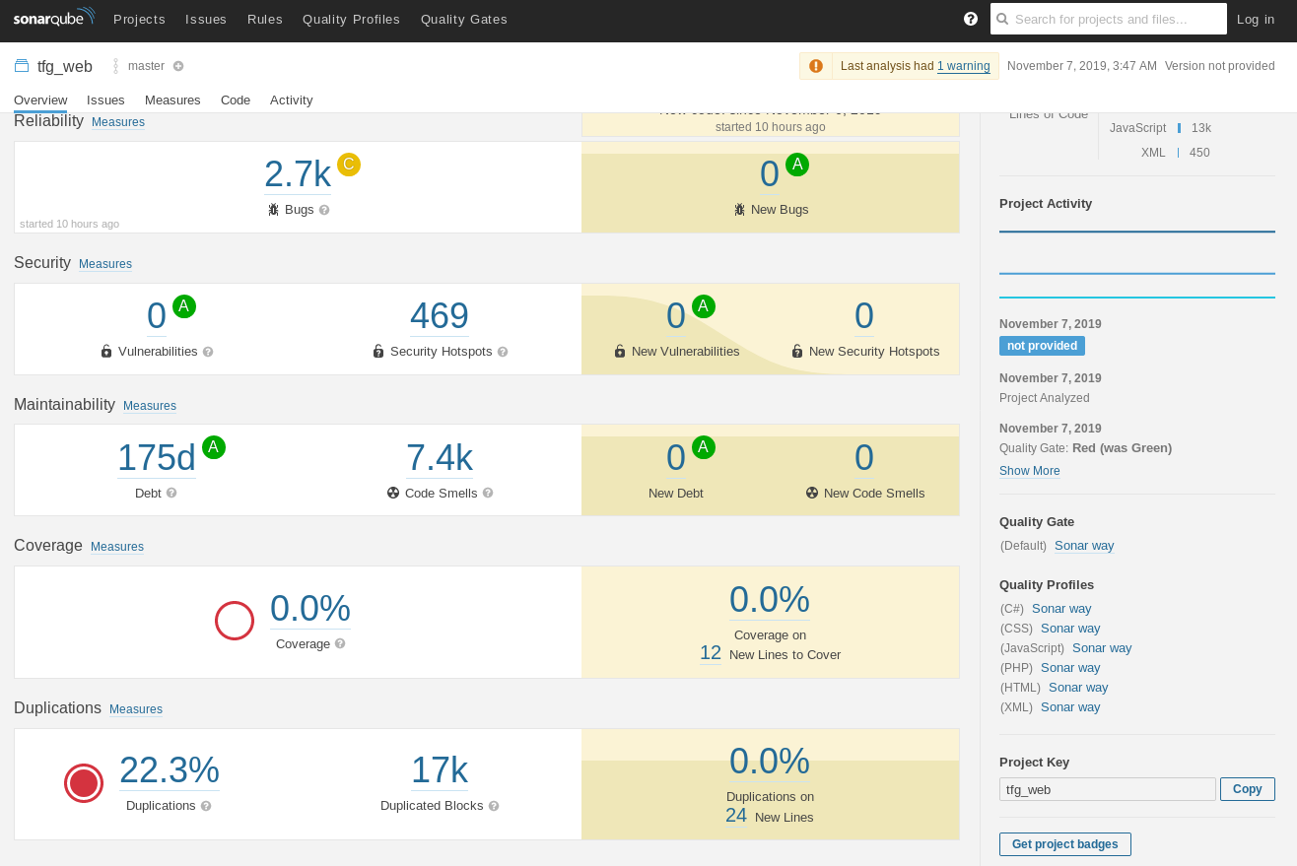The width and height of the screenshot is (1297, 866).
Task: Click the help icon beside Security Hotspots
Action: coord(503,352)
